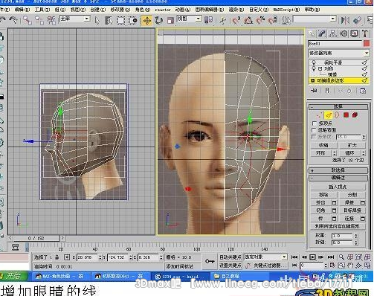The width and height of the screenshot is (374, 296).
Task: Toggle the Window/Crossing selection icon
Action: [133, 20]
